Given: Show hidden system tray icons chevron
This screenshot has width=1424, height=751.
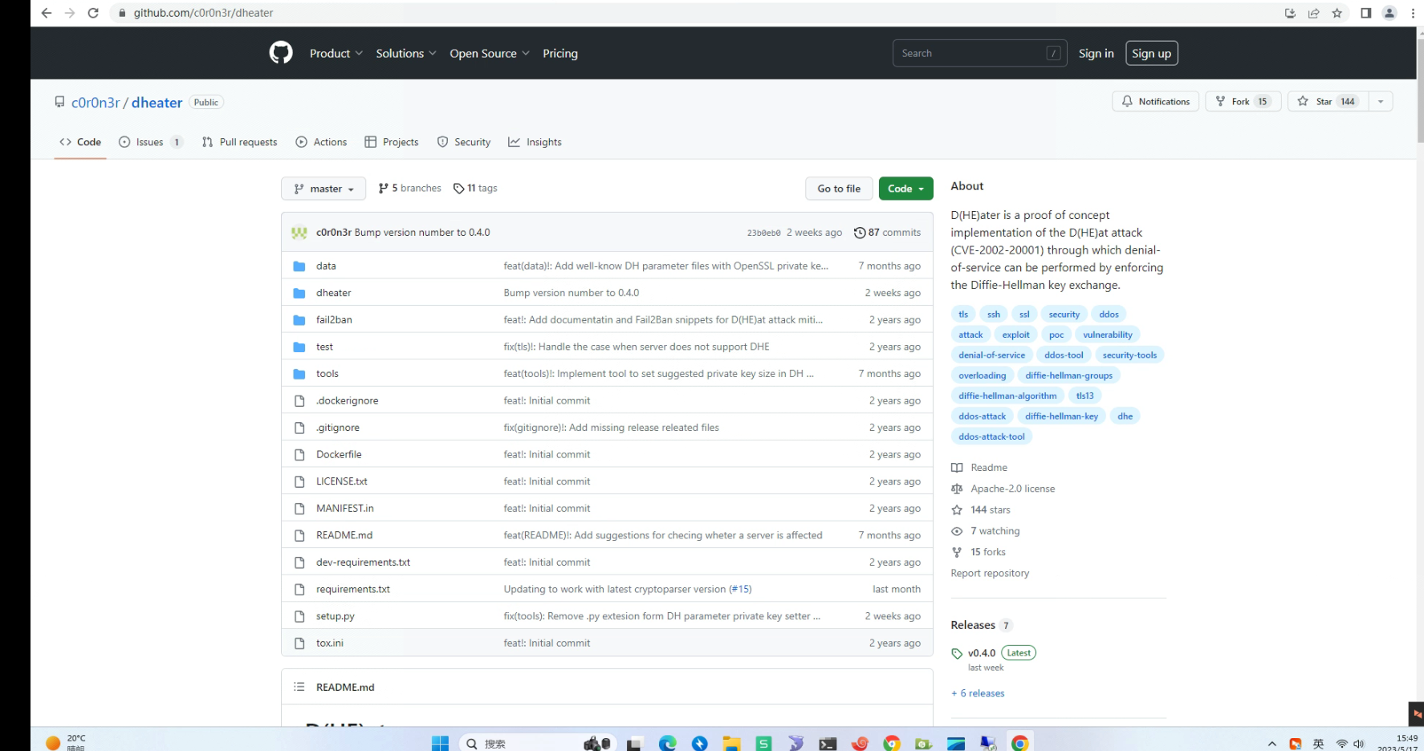Looking at the screenshot, I should pyautogui.click(x=1271, y=744).
